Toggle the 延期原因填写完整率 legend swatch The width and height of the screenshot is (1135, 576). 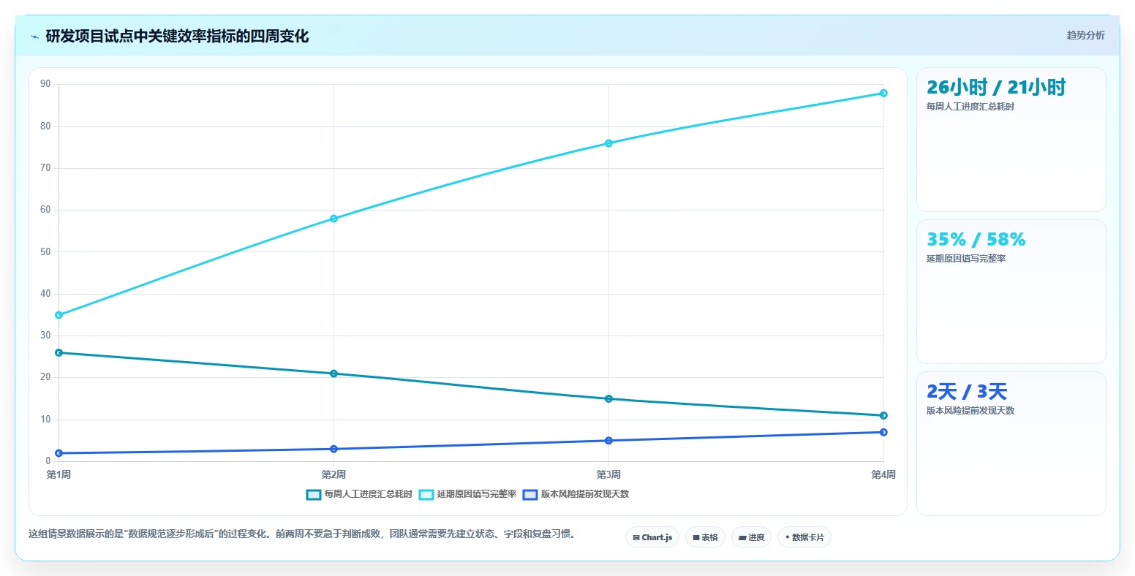click(x=426, y=494)
